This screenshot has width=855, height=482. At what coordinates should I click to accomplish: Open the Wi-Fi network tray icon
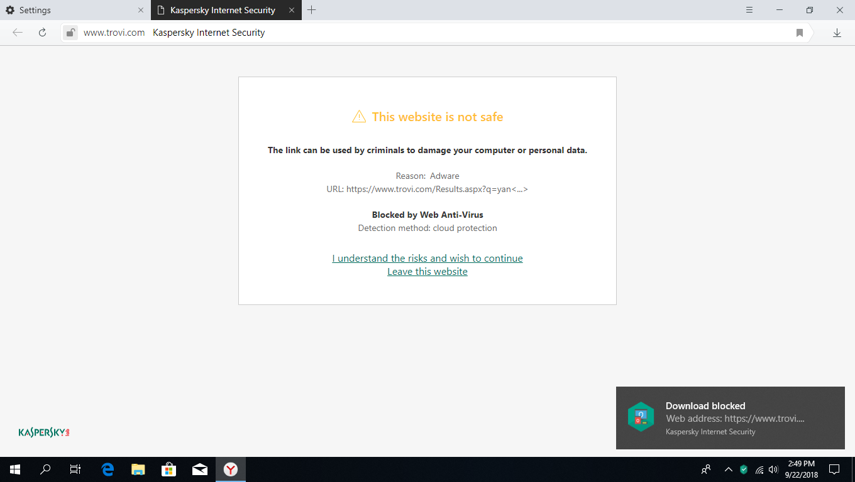759,469
